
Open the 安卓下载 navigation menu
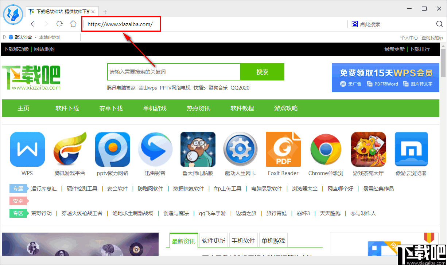tap(111, 108)
